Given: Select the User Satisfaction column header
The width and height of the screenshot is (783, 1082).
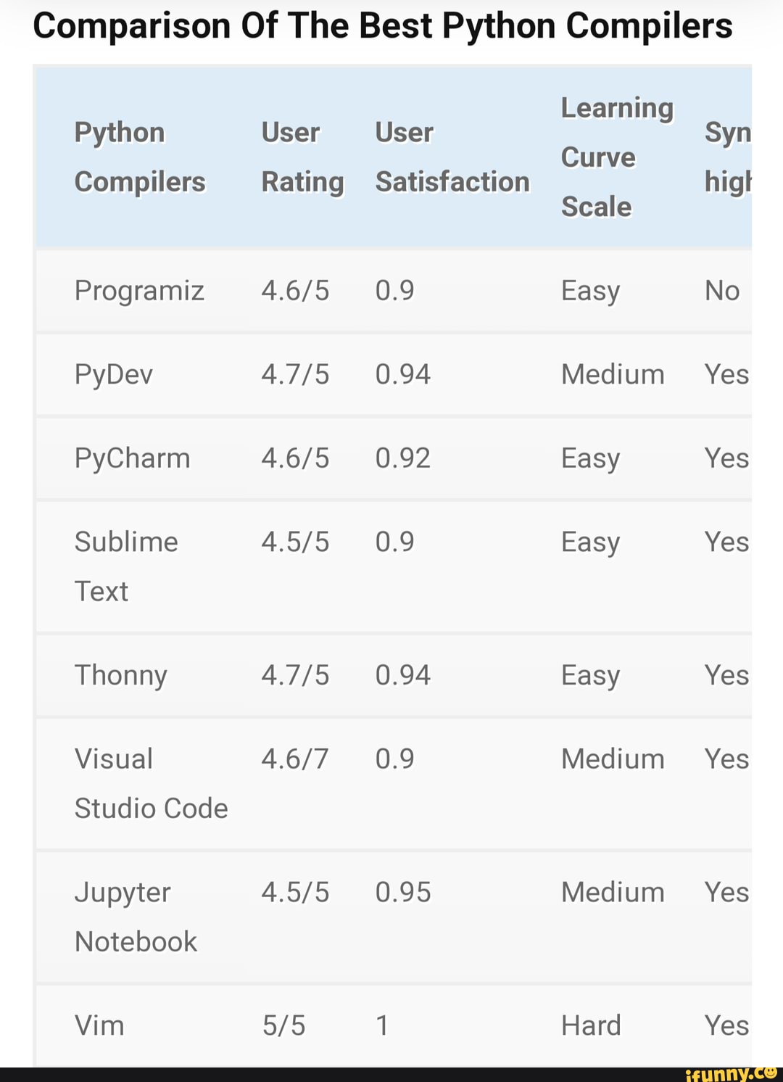Looking at the screenshot, I should [452, 157].
